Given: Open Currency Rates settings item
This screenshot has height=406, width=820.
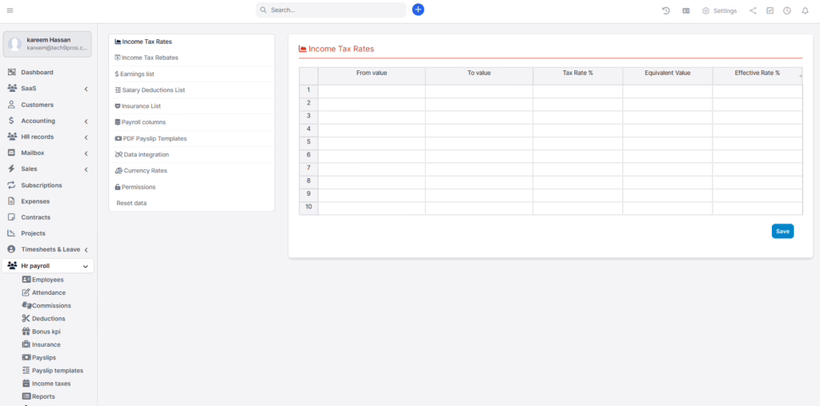Looking at the screenshot, I should click(x=145, y=171).
